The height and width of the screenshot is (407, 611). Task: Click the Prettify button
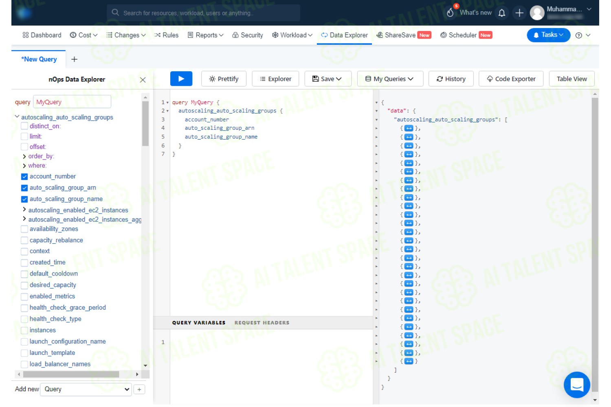point(224,79)
